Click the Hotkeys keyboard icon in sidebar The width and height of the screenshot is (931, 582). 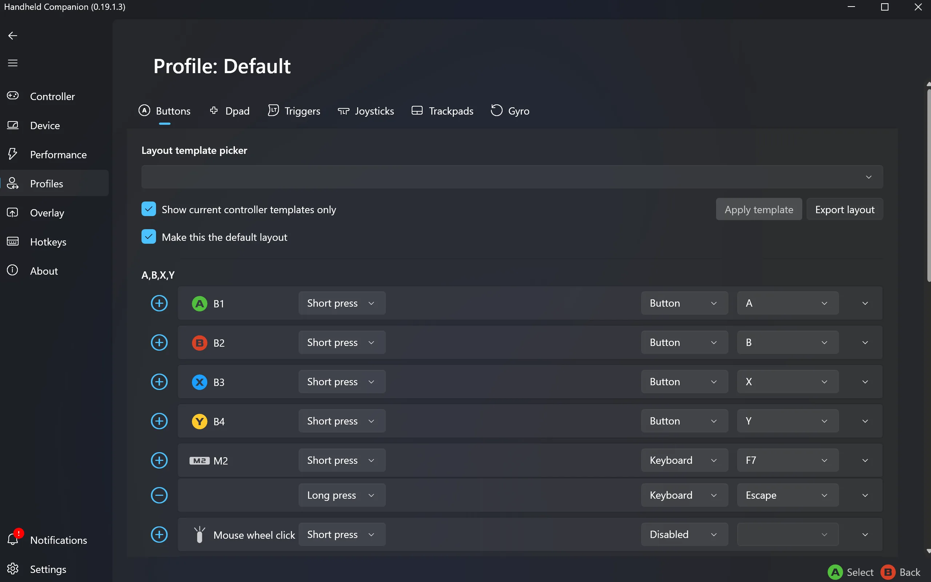pos(13,241)
